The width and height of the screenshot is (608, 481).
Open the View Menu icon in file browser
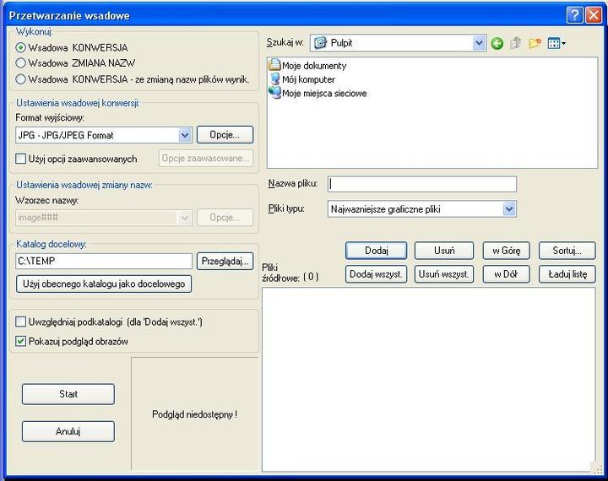(x=556, y=43)
